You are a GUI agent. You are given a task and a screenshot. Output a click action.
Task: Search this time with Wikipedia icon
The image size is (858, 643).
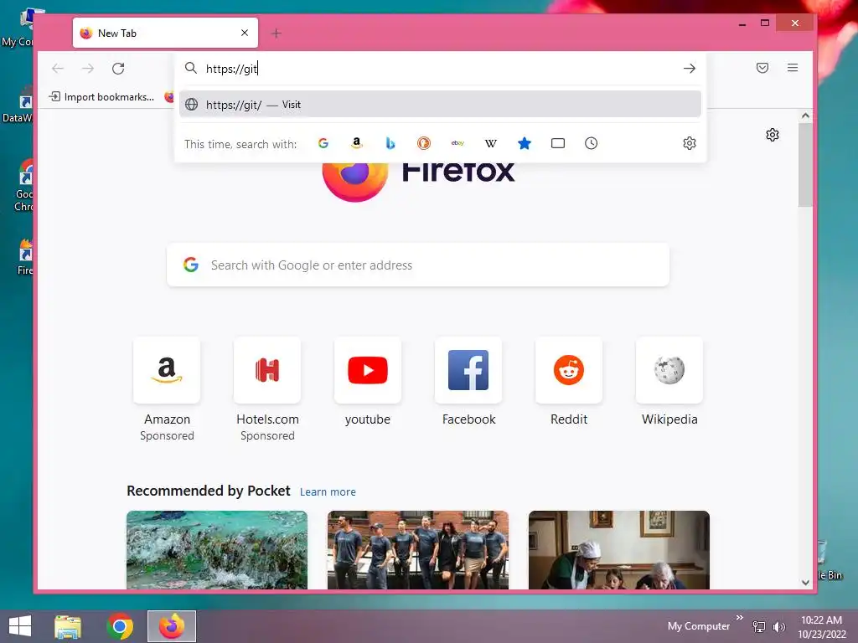491,143
